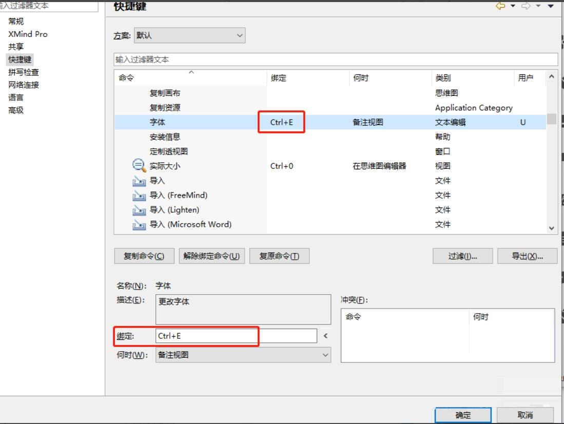Viewport: 564px width, 424px height.
Task: Select XMind Pro in the left list
Action: (28, 34)
